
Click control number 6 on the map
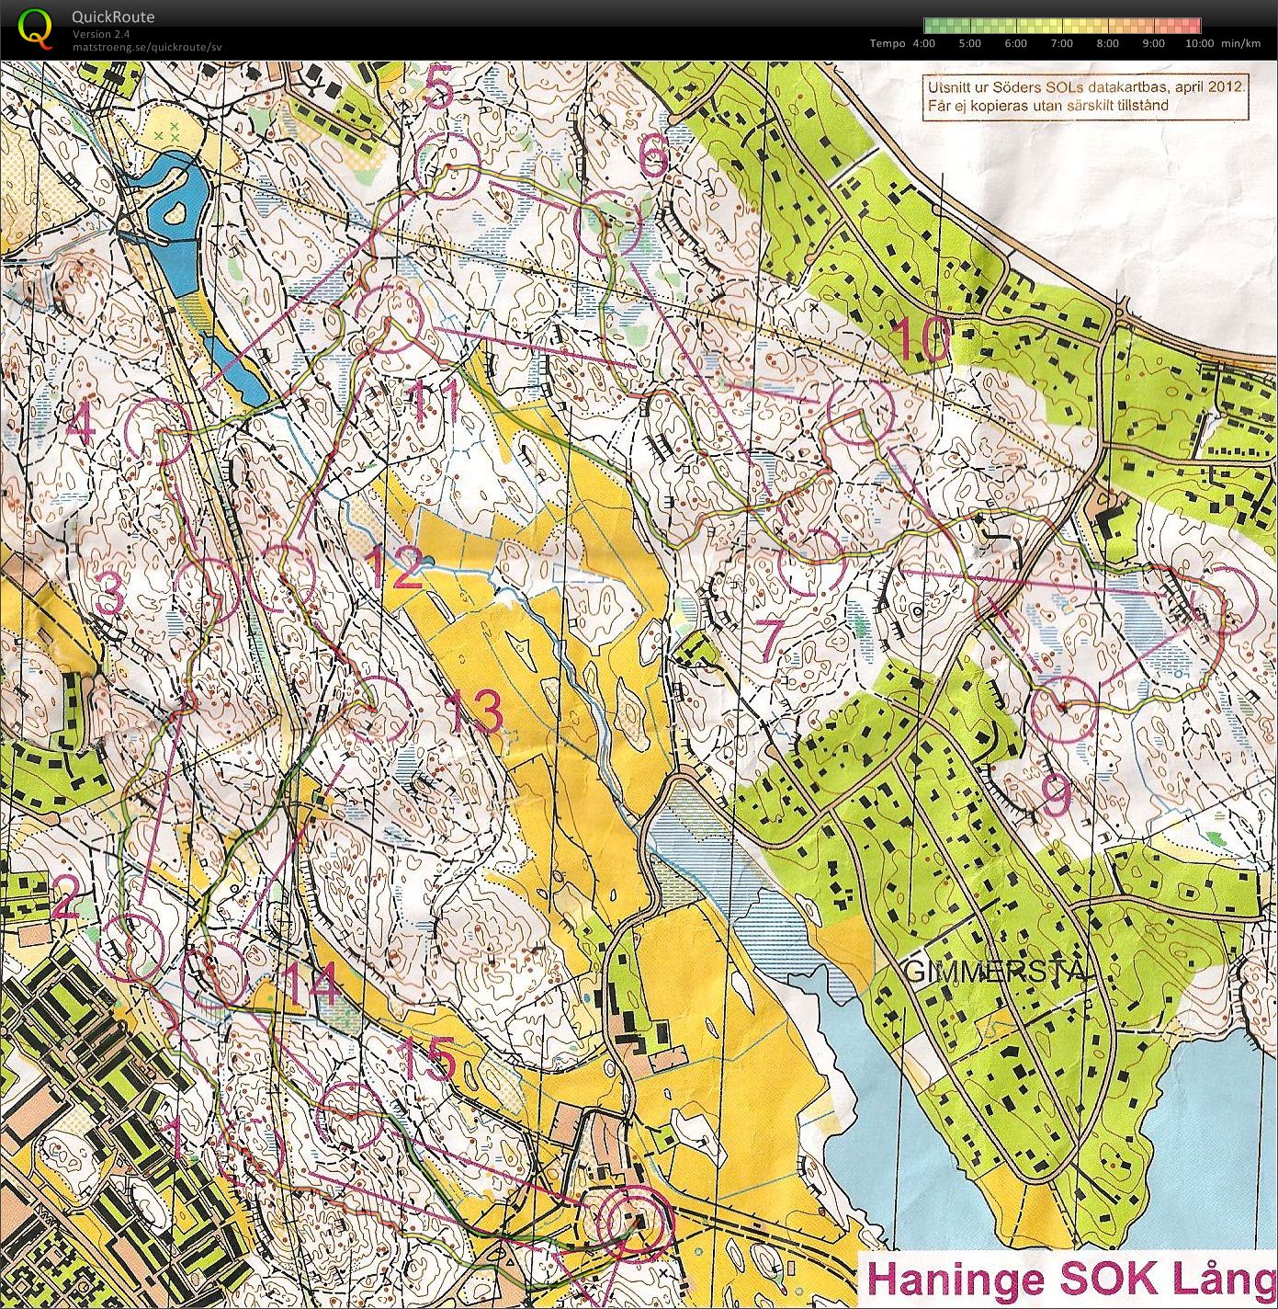pos(653,156)
